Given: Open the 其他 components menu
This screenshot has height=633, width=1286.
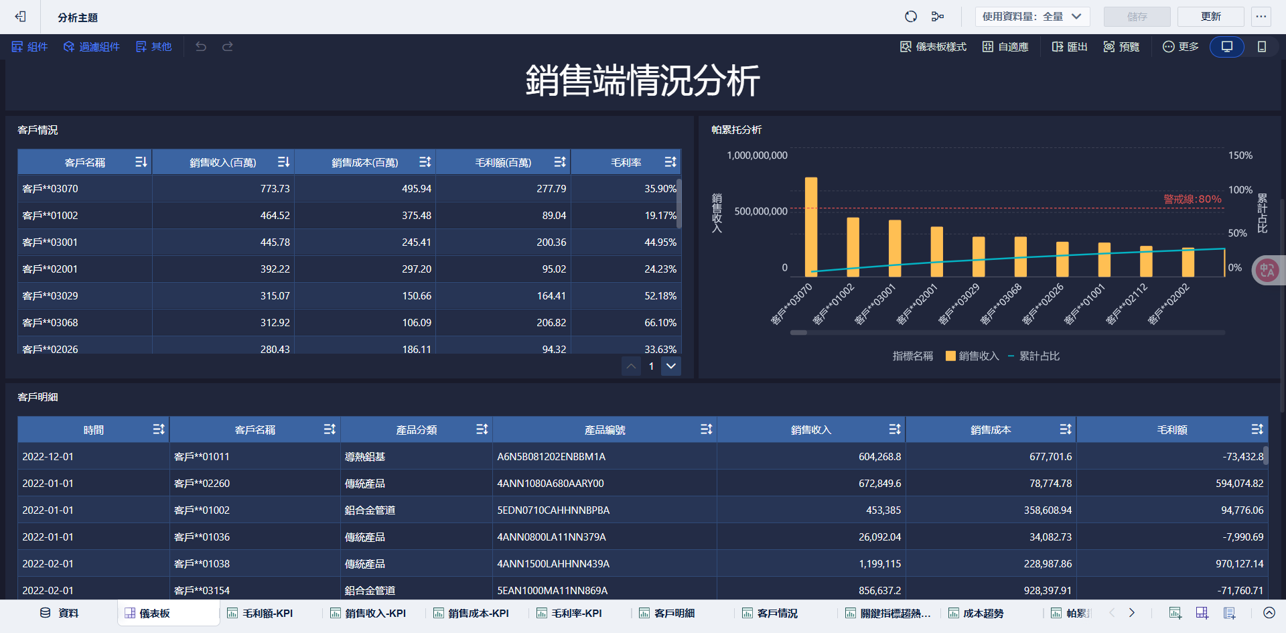Looking at the screenshot, I should tap(154, 47).
